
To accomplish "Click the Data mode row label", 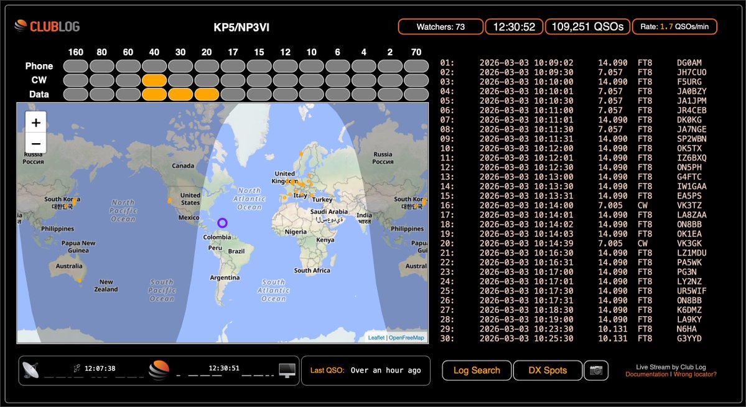I will [39, 94].
